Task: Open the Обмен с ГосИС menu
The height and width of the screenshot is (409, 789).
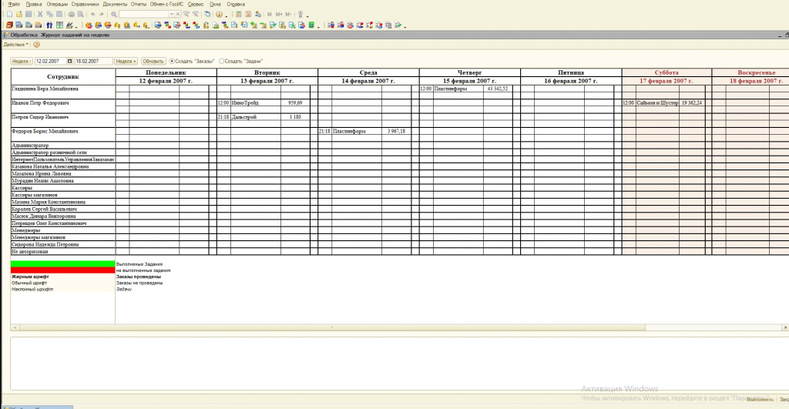Action: pyautogui.click(x=166, y=4)
